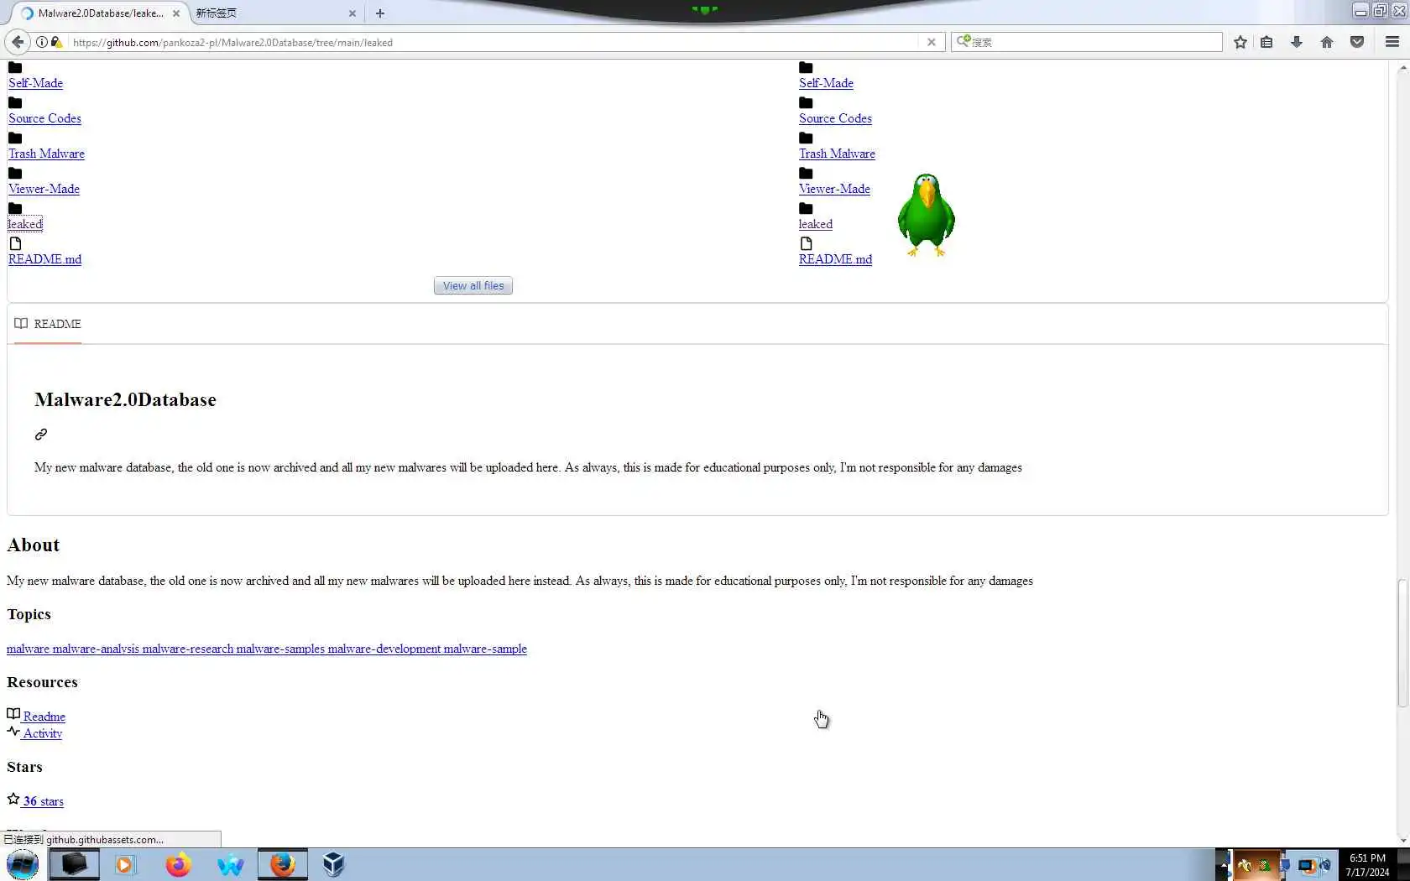
Task: Click folder icon above left Source Codes
Action: (x=15, y=103)
